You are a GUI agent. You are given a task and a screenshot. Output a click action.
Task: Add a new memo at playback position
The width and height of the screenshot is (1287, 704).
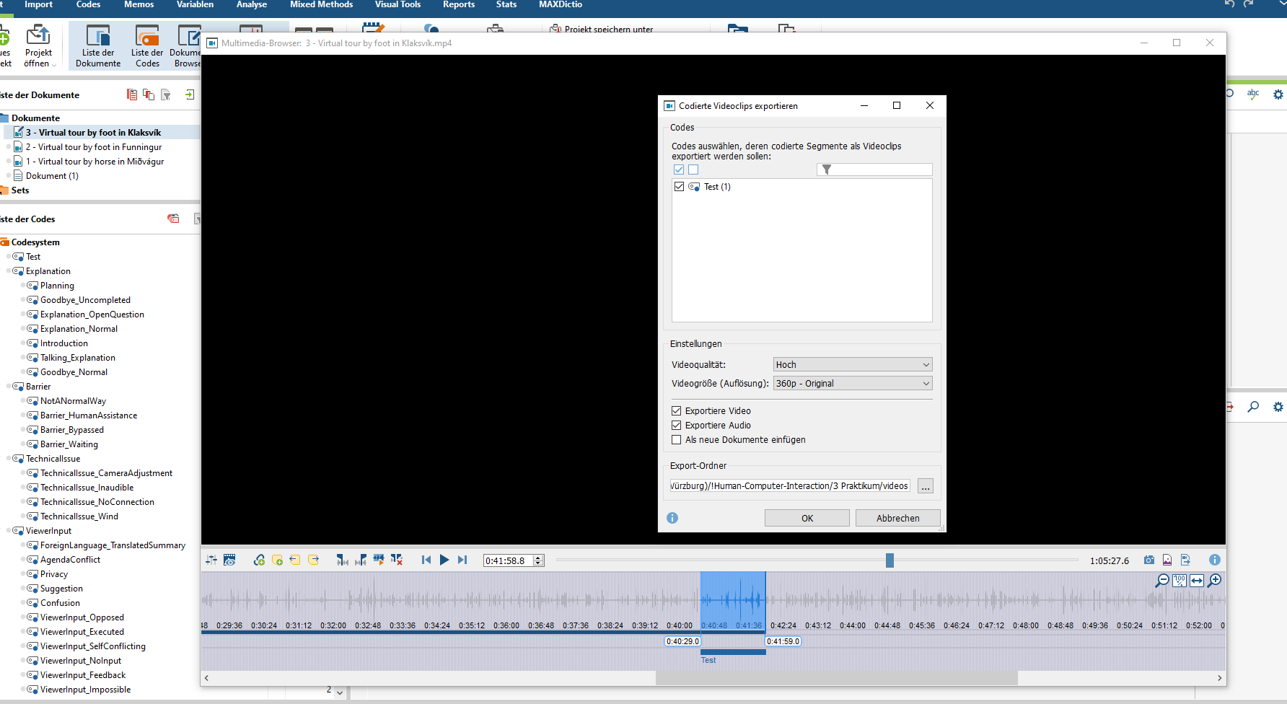click(x=277, y=560)
